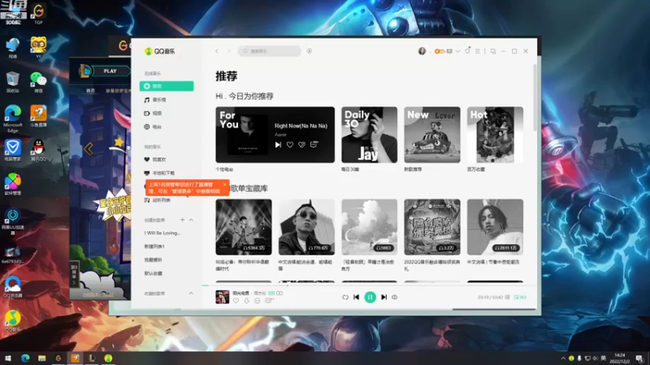Open the MV icon beside song title
The image size is (650, 365).
[x=279, y=293]
